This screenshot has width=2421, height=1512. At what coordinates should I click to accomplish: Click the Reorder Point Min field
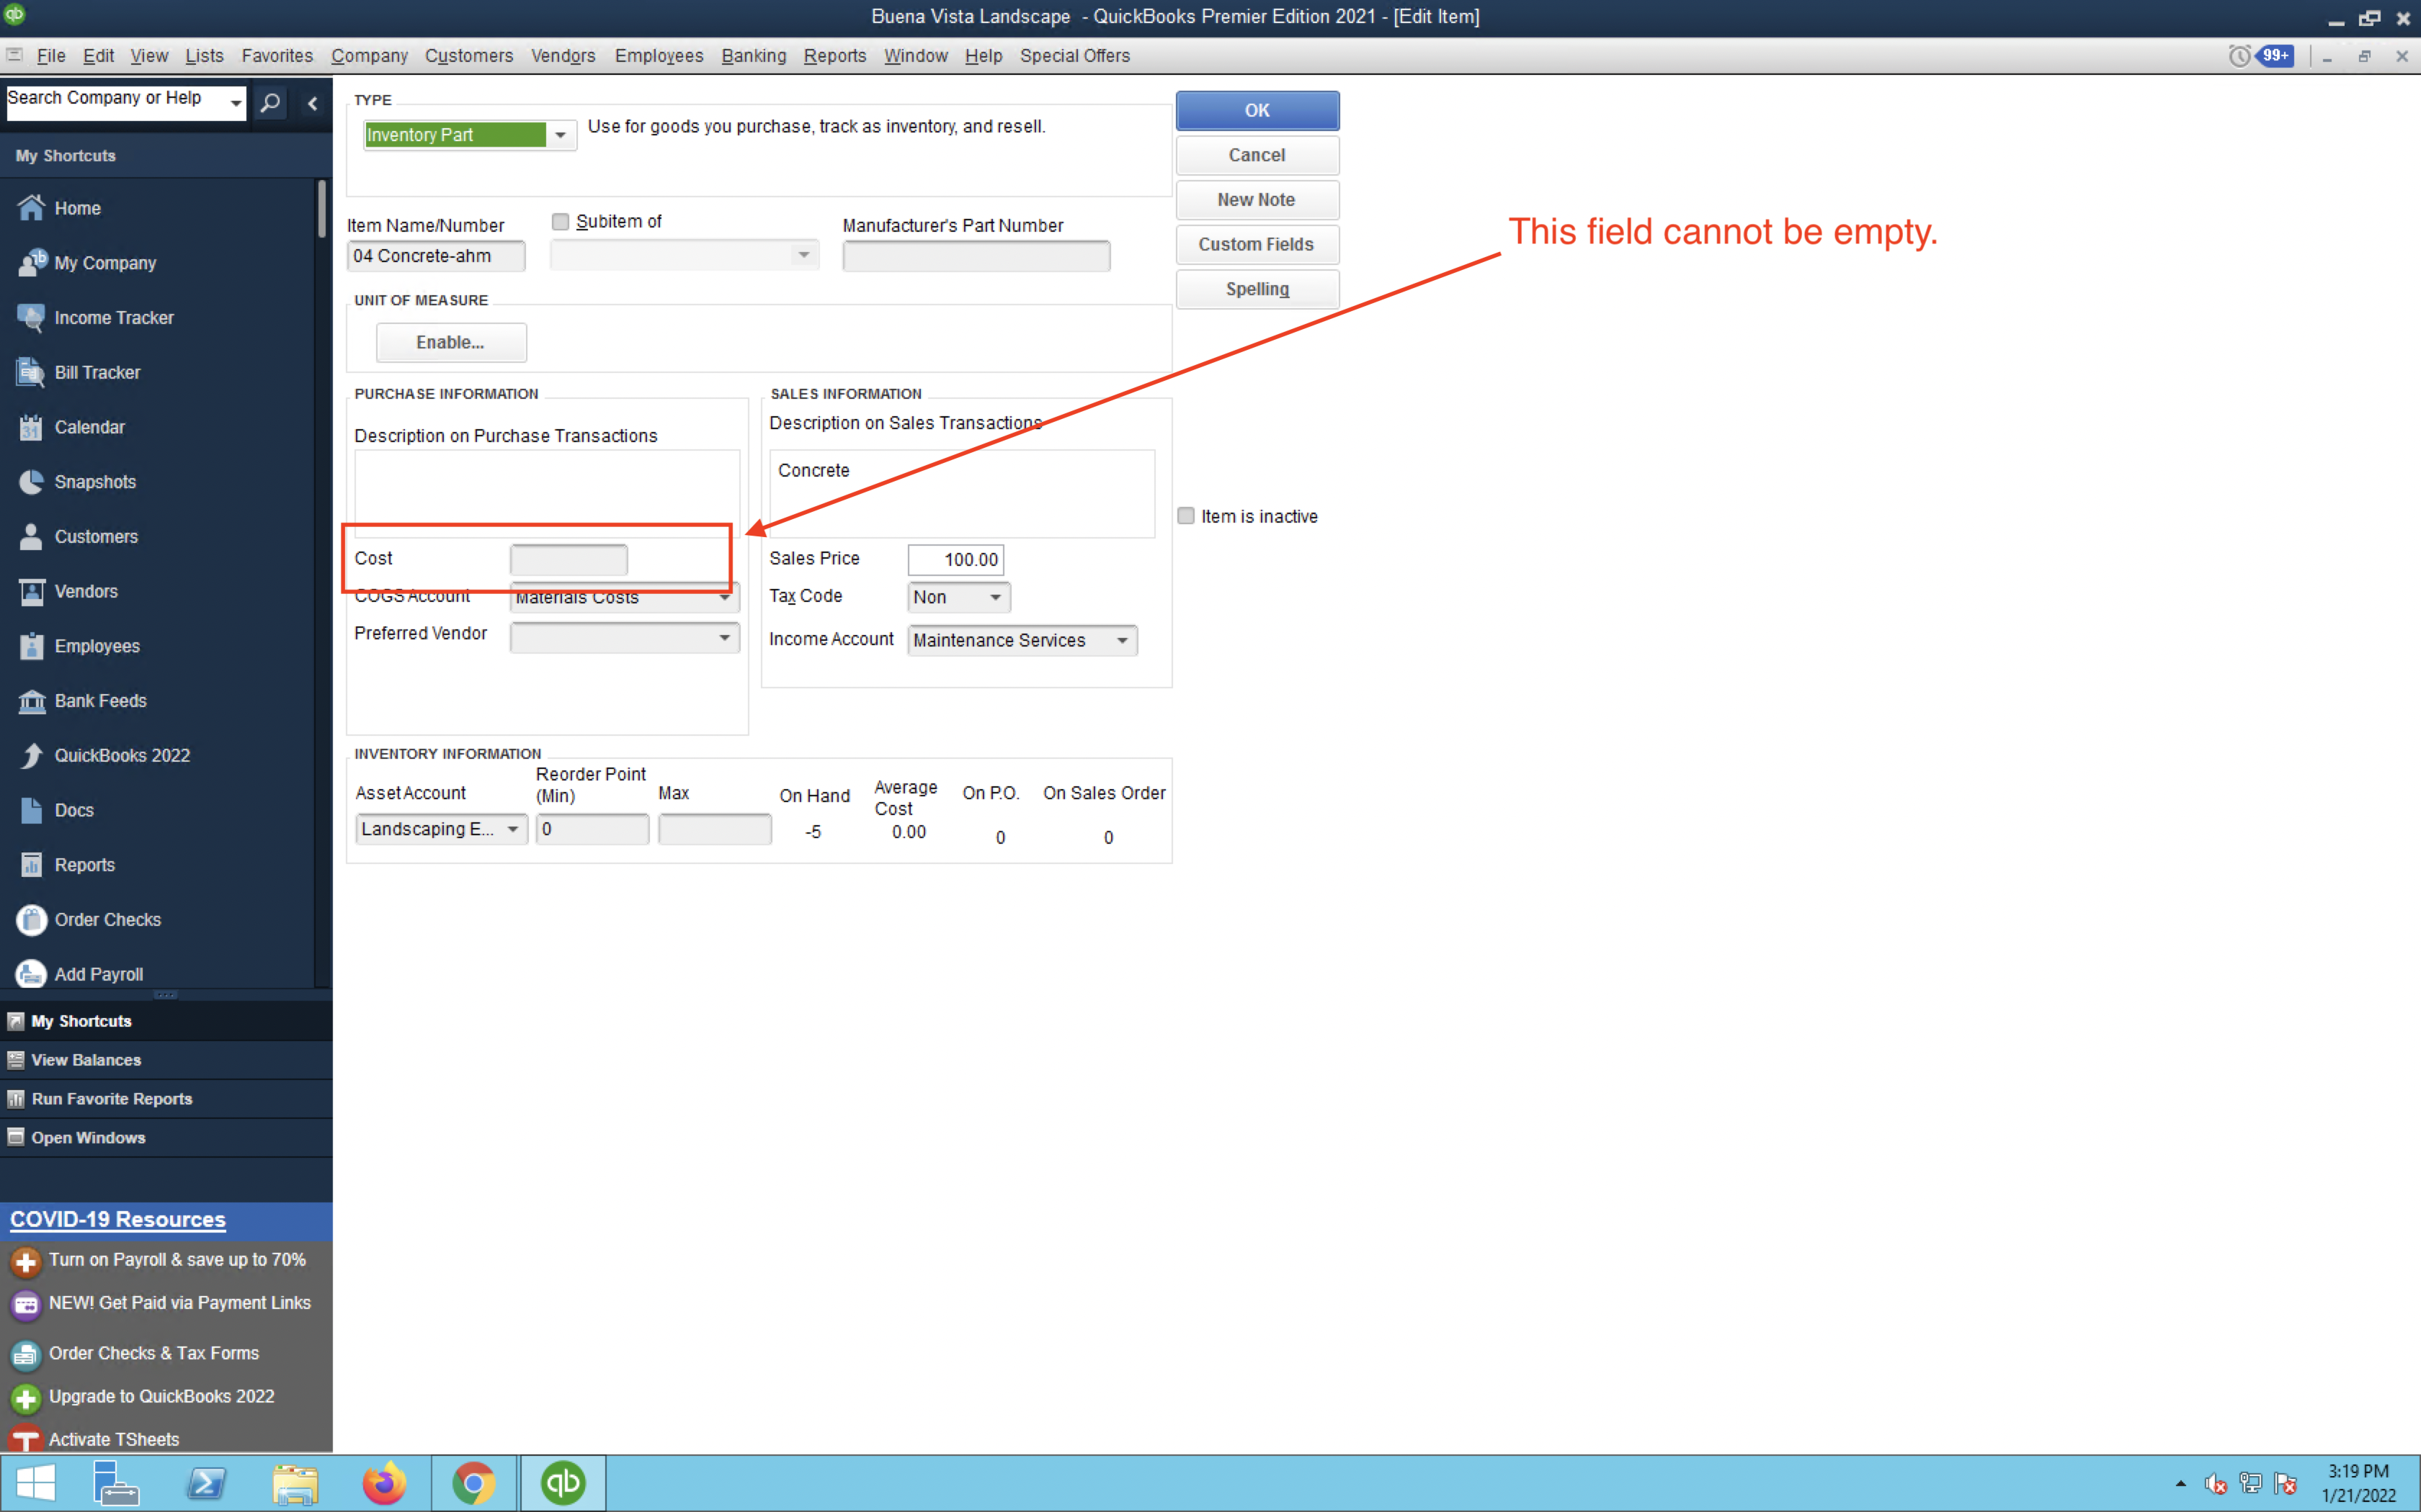coord(592,829)
